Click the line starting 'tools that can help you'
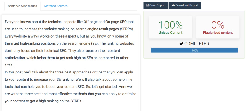Image resolution: width=246 pixels, height=111 pixels. pos(68,87)
